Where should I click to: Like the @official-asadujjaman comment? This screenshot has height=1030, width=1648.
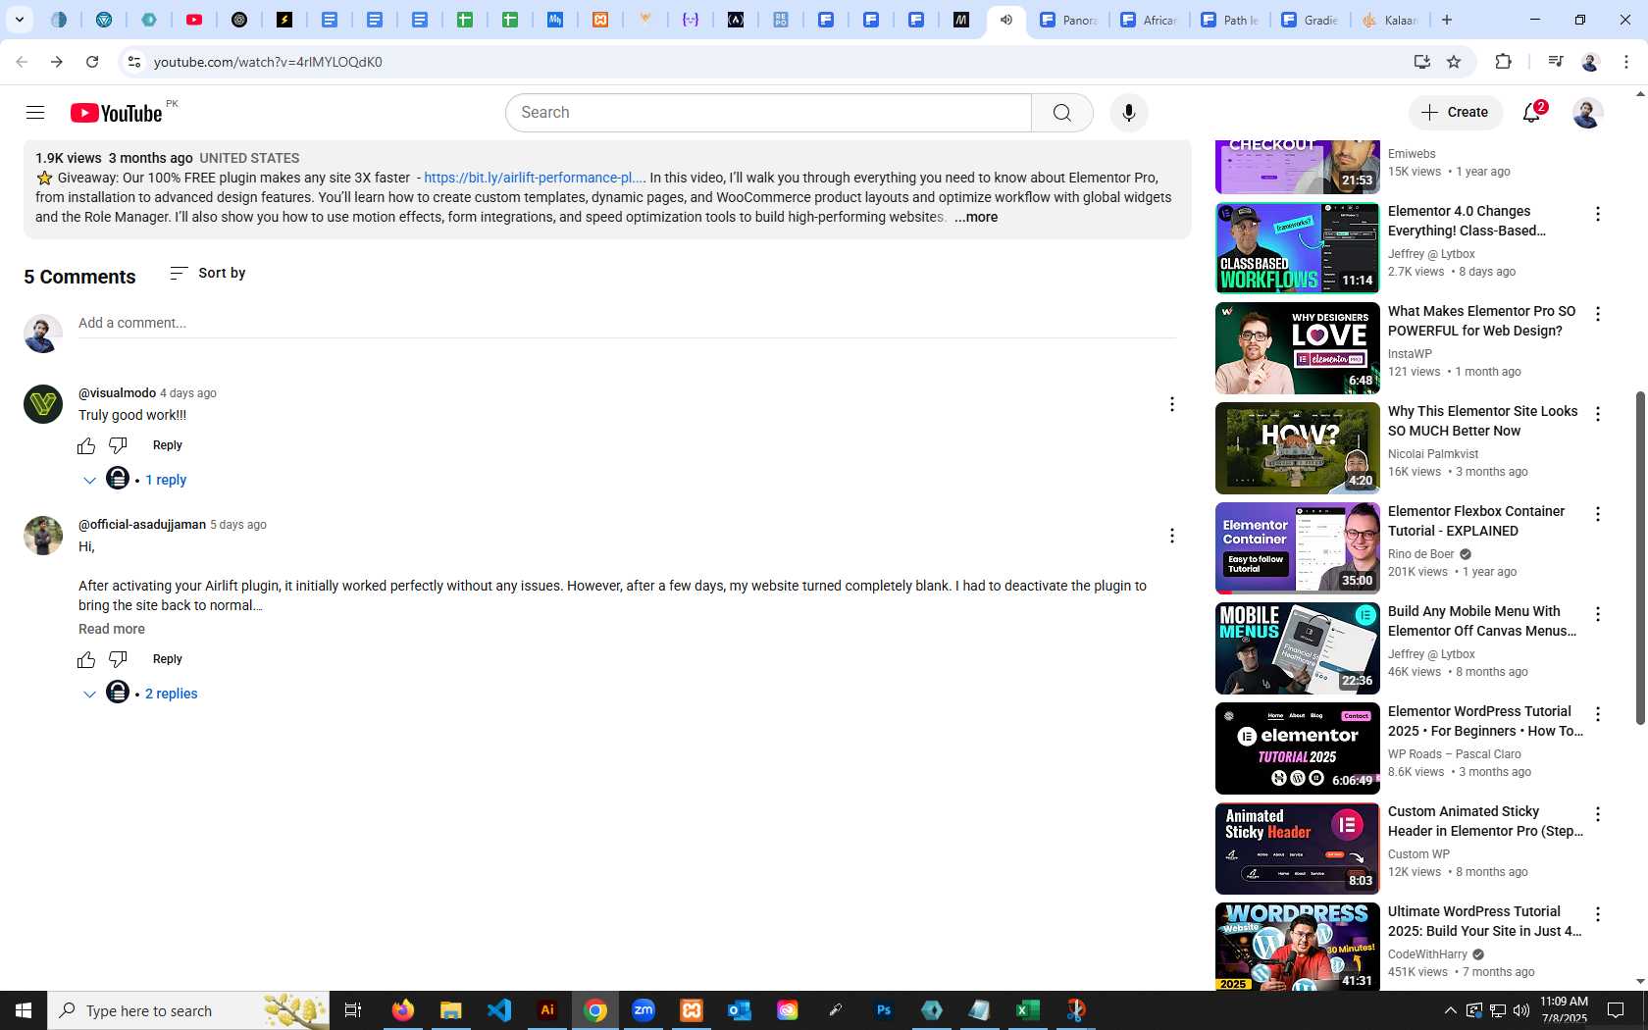tap(86, 659)
